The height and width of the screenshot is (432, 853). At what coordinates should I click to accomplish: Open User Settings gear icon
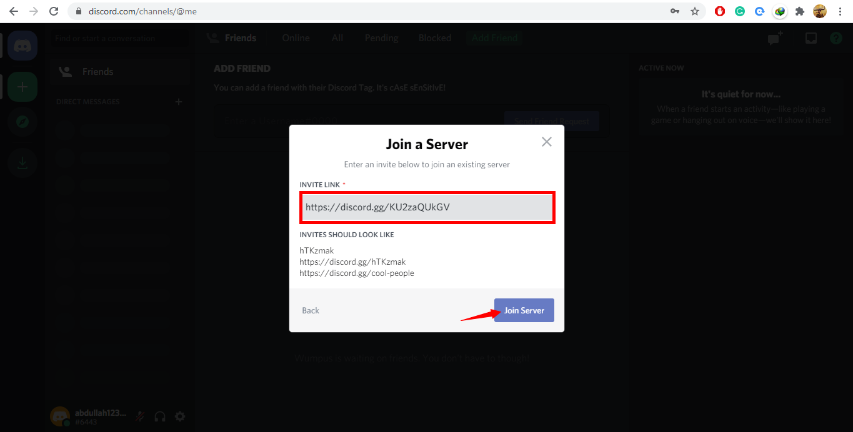pyautogui.click(x=180, y=416)
